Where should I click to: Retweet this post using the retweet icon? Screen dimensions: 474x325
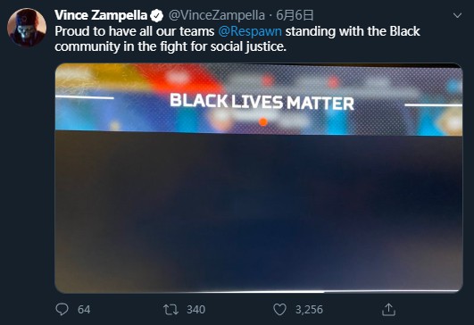(170, 310)
